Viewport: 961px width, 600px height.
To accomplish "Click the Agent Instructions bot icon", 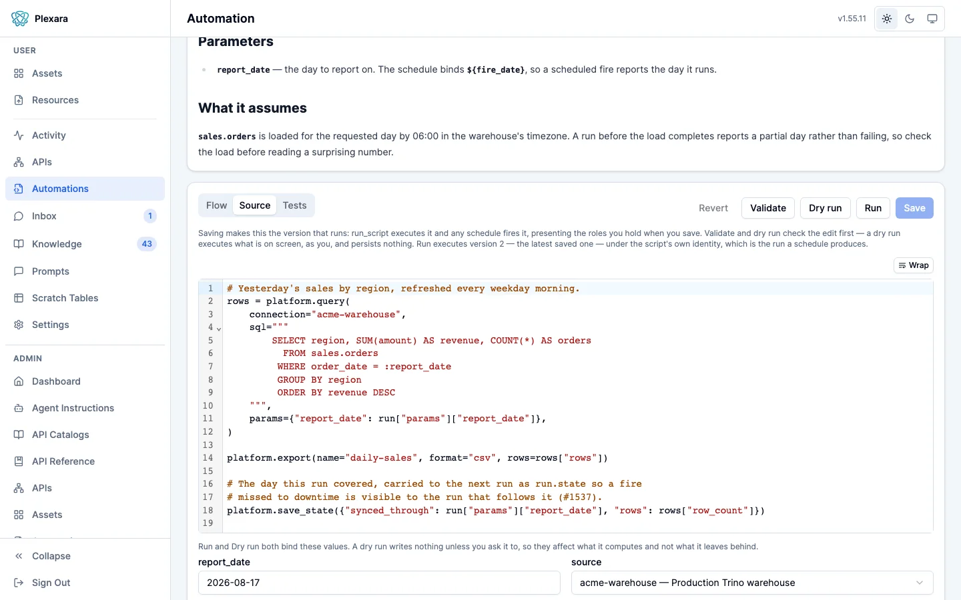I will 19,408.
